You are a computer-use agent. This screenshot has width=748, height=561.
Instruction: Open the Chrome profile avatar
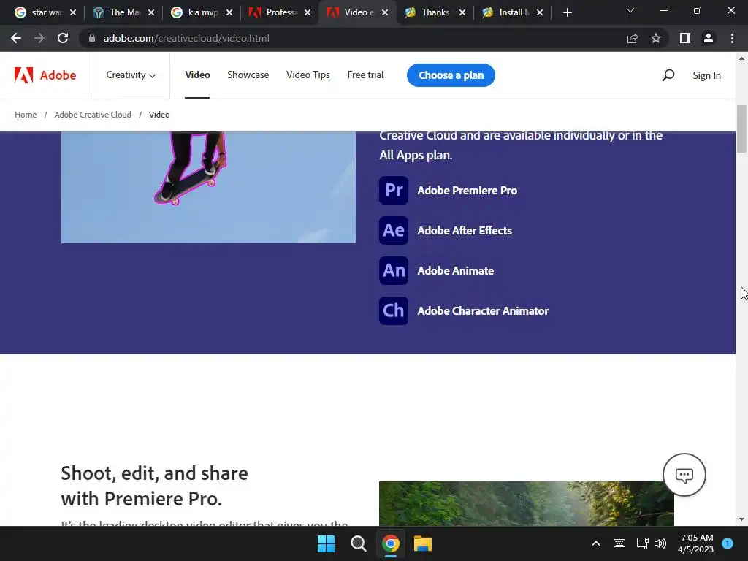[709, 38]
